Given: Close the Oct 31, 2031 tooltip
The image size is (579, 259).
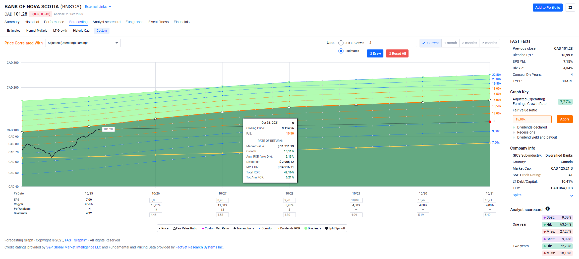Looking at the screenshot, I should (293, 123).
